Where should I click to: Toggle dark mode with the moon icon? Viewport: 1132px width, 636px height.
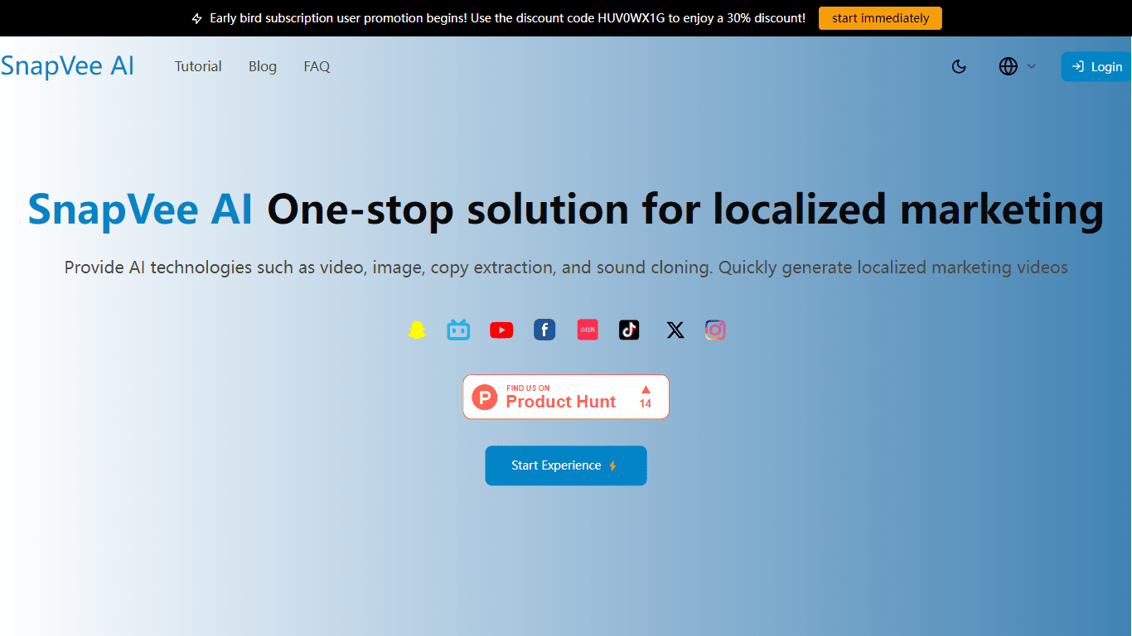960,66
